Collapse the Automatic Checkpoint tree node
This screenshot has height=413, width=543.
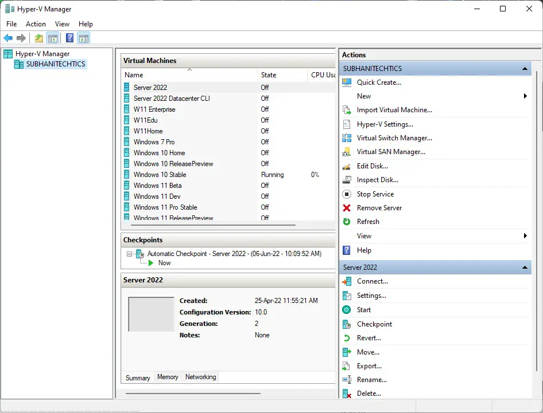click(129, 254)
